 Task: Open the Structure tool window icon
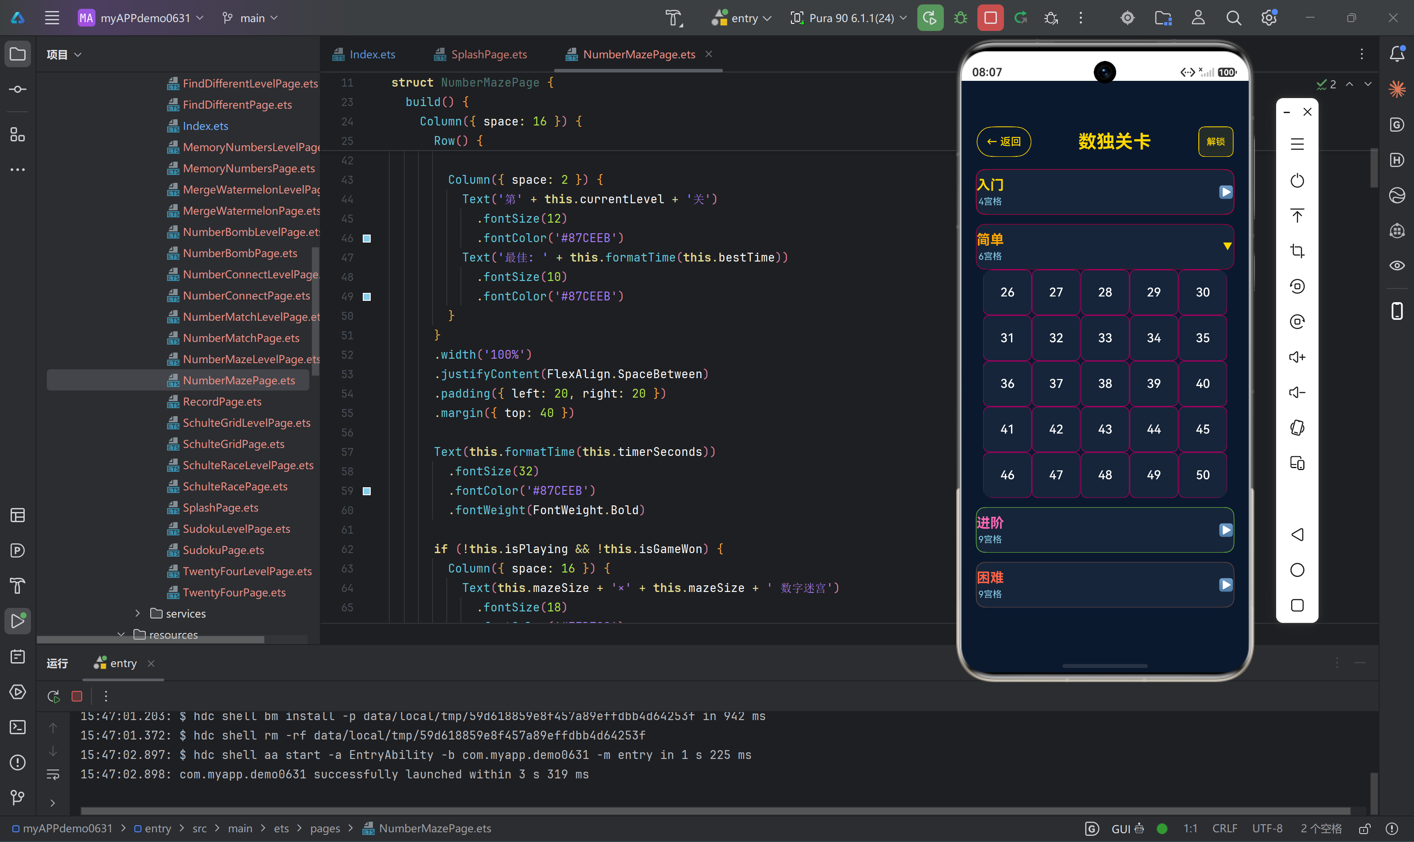[18, 134]
